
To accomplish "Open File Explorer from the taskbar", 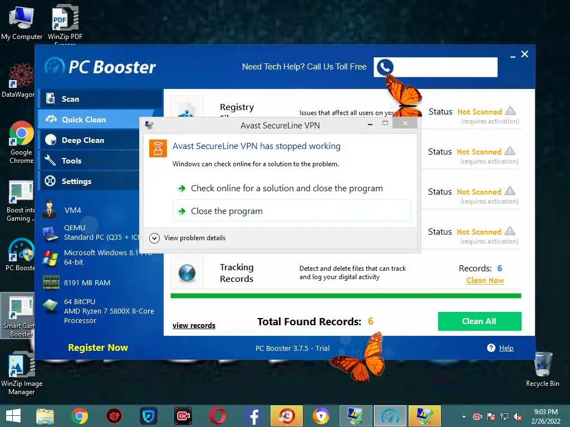I will [x=45, y=416].
